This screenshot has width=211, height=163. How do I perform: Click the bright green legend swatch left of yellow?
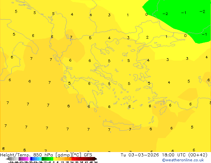coord(52,159)
